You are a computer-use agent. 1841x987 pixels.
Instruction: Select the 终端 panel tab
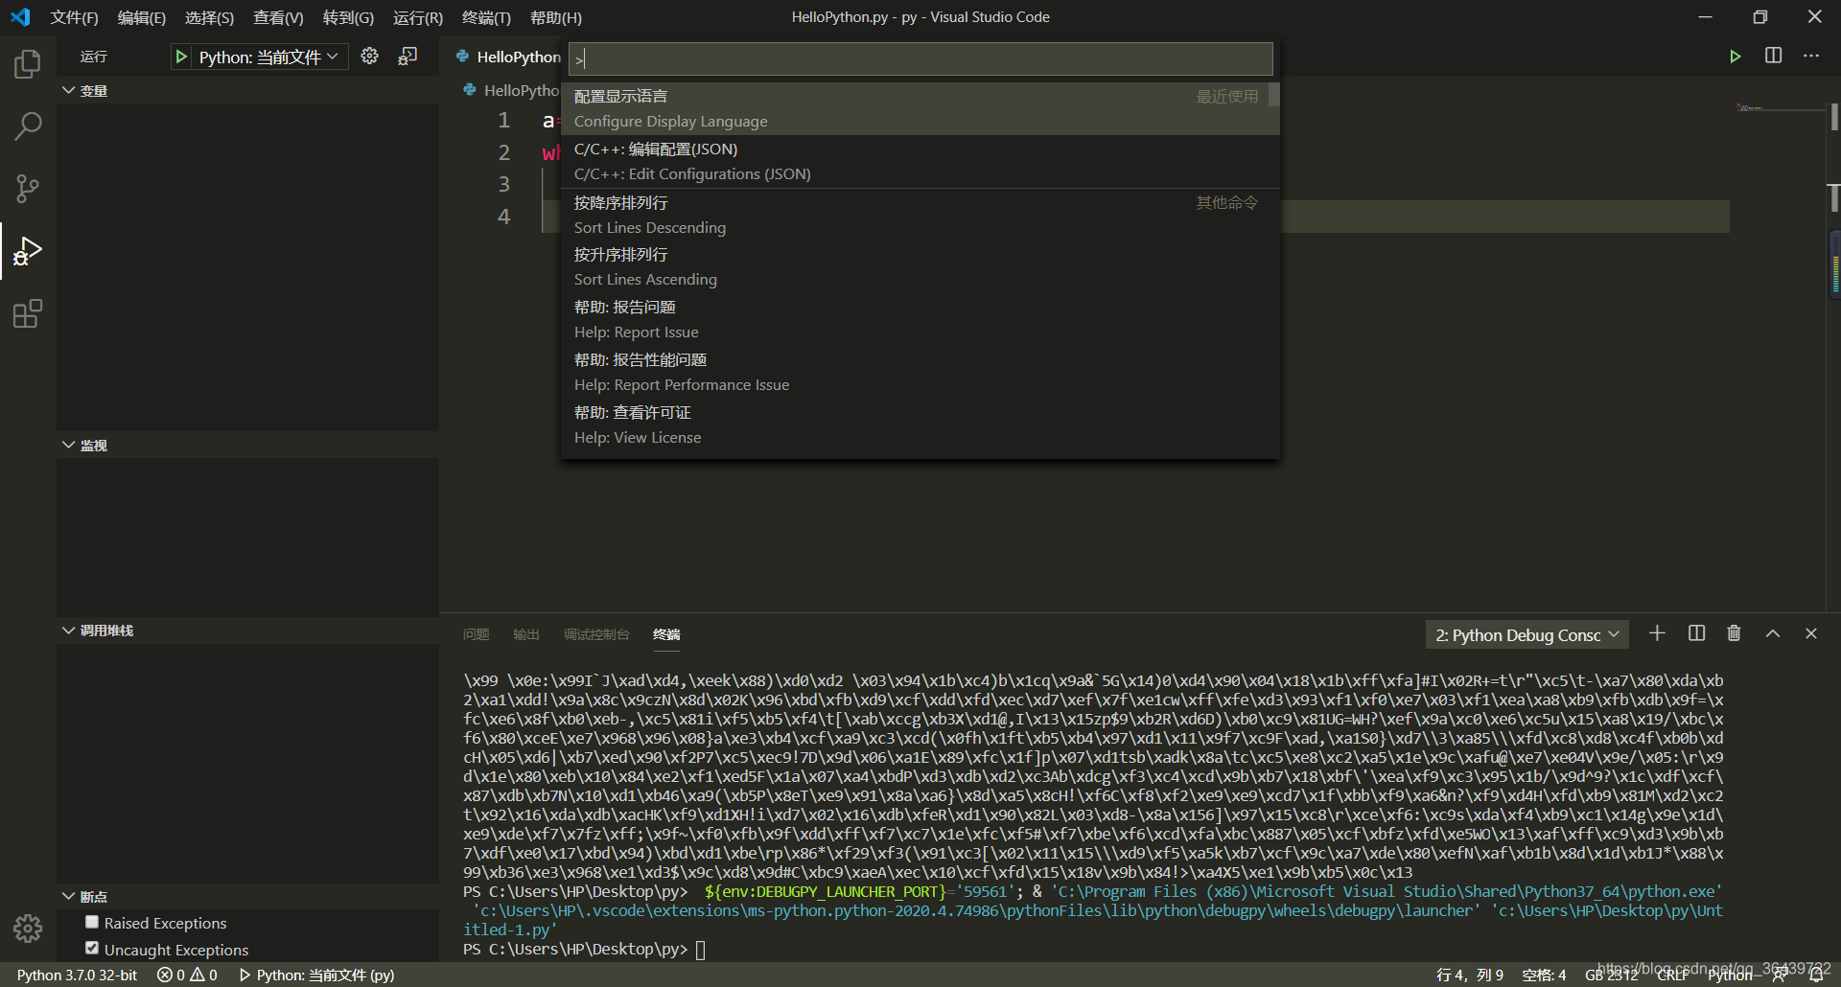(666, 634)
